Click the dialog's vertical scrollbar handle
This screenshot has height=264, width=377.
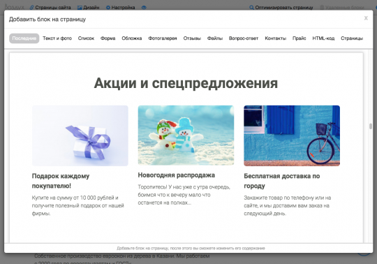(x=371, y=126)
